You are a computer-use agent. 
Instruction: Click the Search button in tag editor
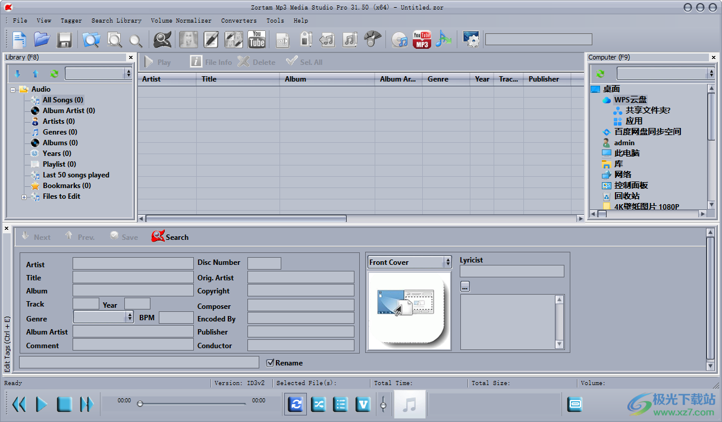click(169, 236)
